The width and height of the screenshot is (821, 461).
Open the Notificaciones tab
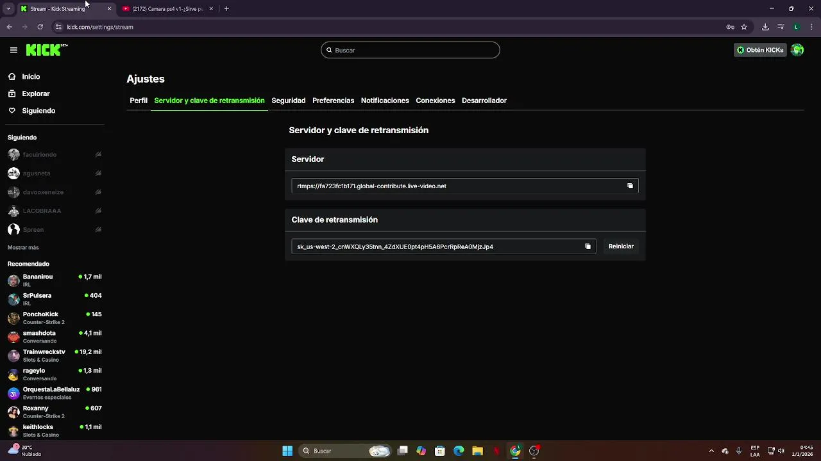tap(385, 101)
